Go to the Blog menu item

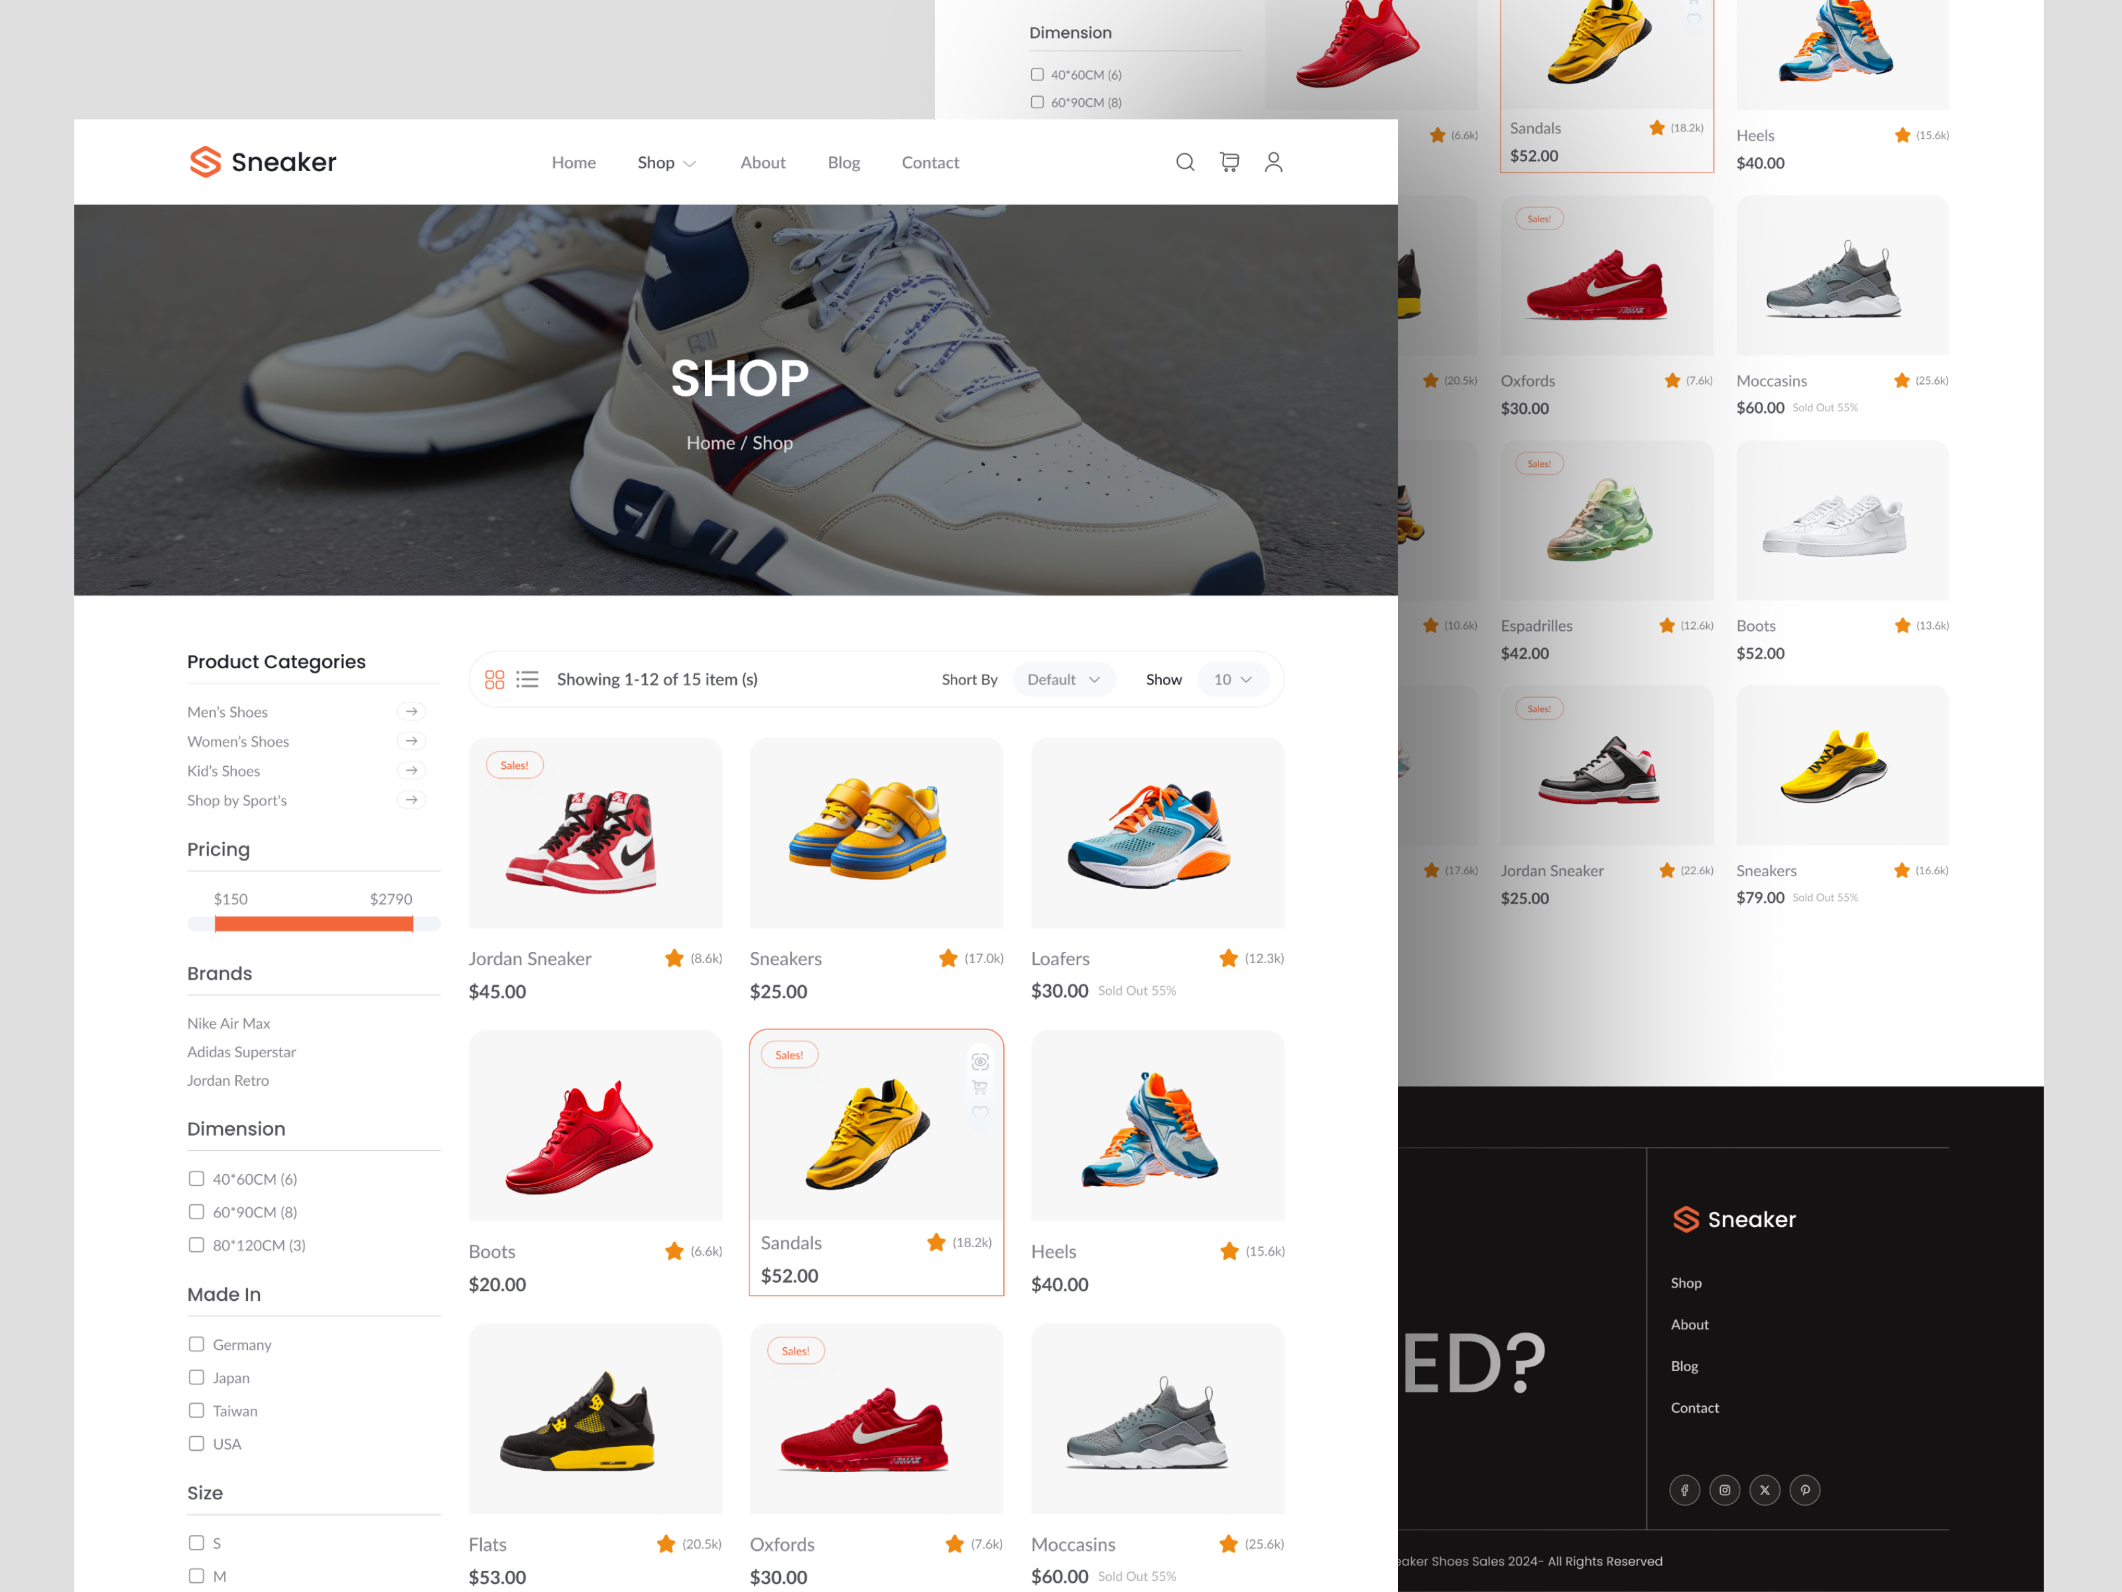coord(843,162)
